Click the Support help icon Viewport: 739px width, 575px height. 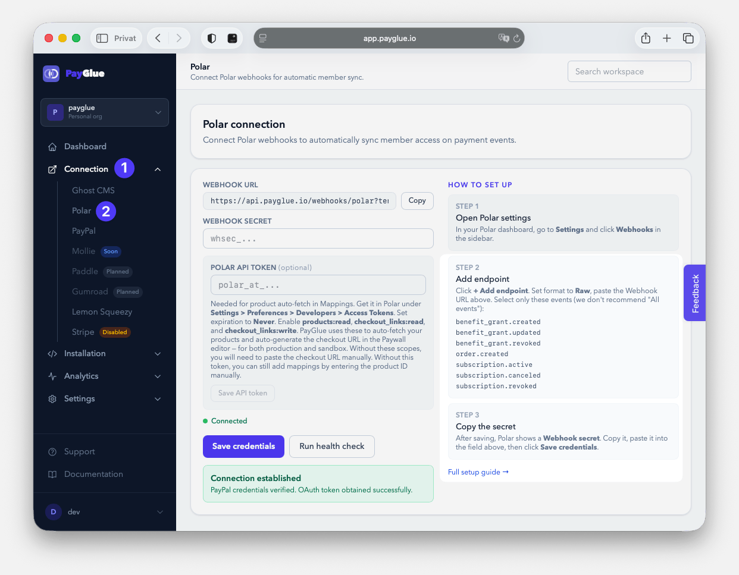(52, 452)
